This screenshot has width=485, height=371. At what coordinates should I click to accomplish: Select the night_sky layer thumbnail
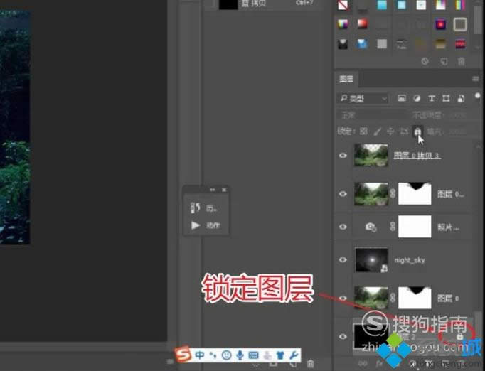[x=371, y=261]
